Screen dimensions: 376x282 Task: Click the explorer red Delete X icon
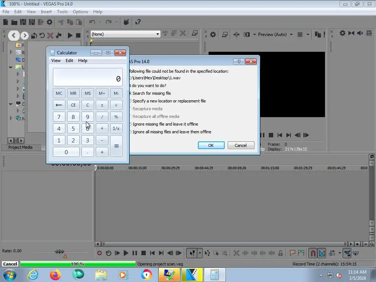tap(50, 36)
